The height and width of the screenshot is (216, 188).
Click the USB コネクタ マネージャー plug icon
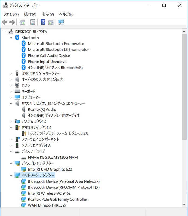point(17,73)
